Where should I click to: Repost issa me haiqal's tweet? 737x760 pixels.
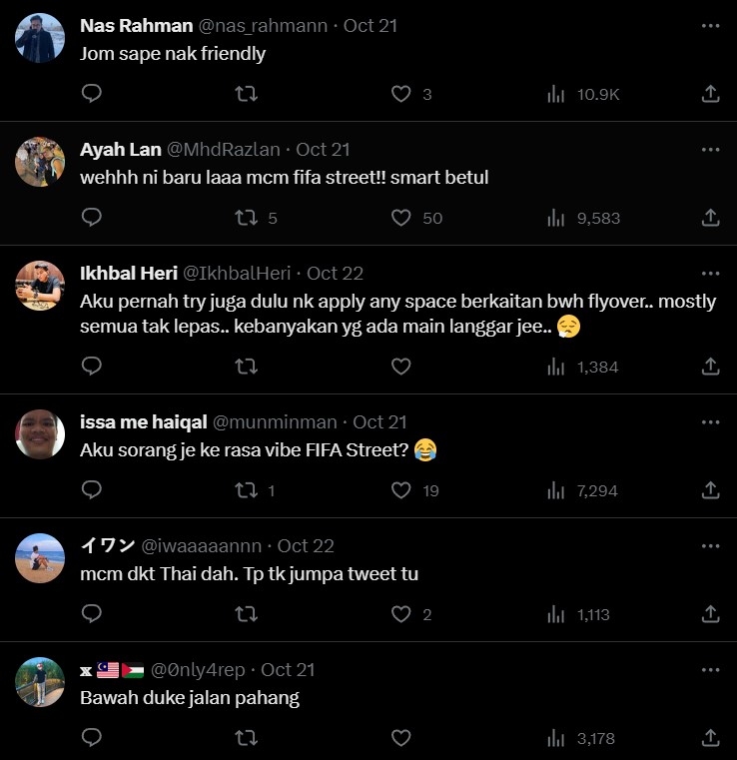point(246,490)
